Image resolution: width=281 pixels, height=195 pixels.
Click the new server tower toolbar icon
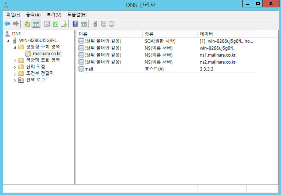95,24
